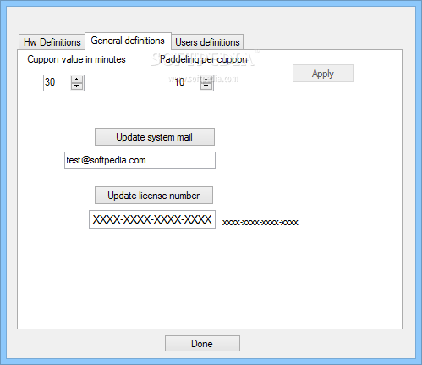Click the Apply button

click(323, 74)
